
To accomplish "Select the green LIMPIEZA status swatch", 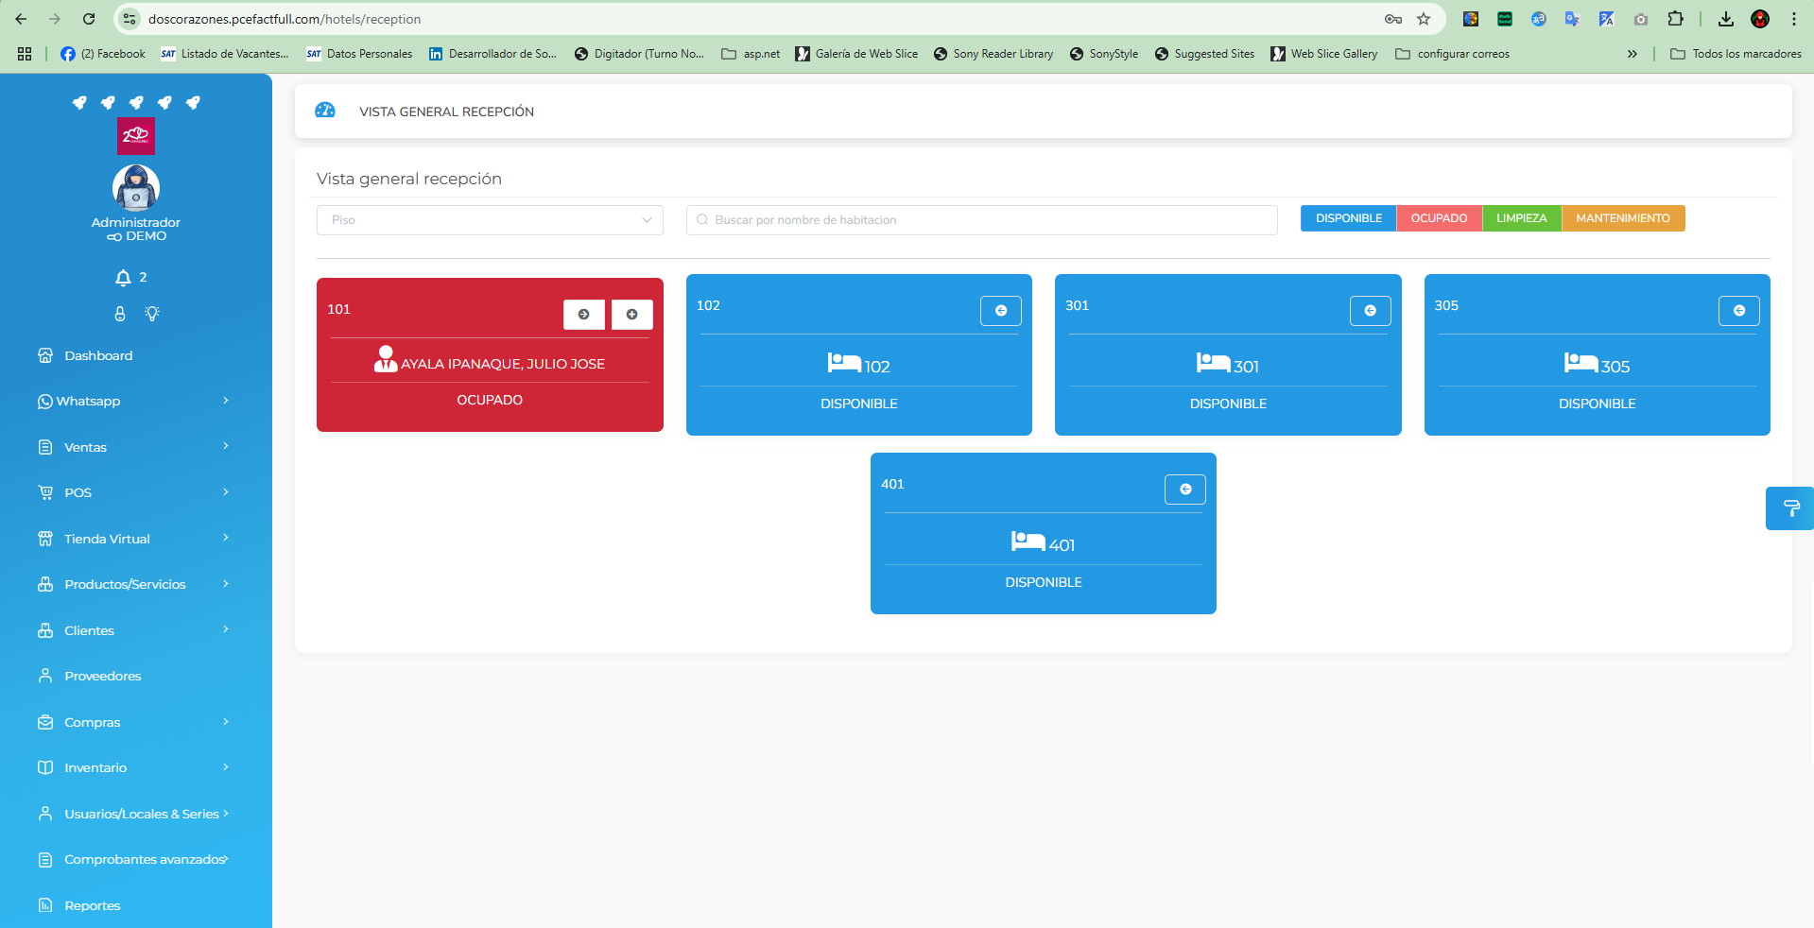I will click(1521, 218).
